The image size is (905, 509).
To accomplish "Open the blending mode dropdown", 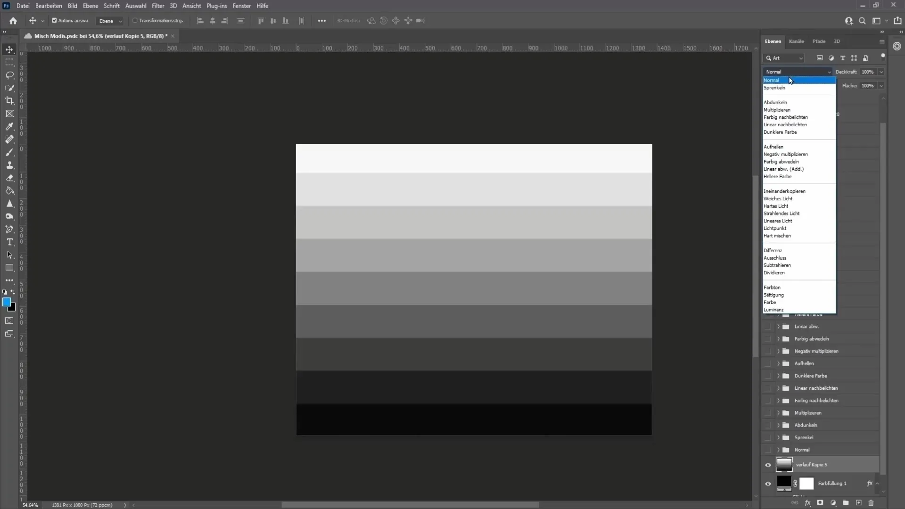I will click(798, 72).
